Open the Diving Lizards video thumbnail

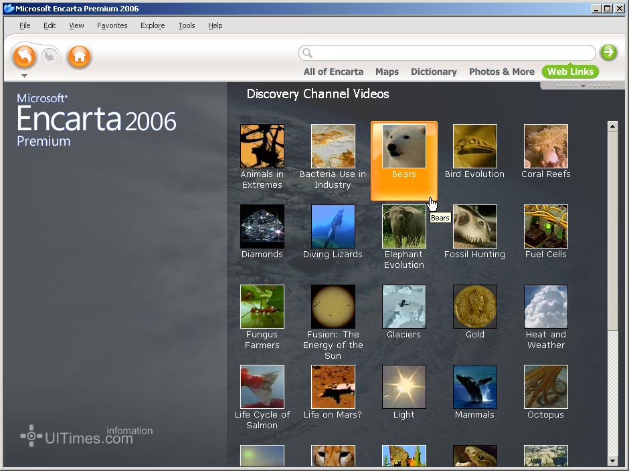pos(333,226)
